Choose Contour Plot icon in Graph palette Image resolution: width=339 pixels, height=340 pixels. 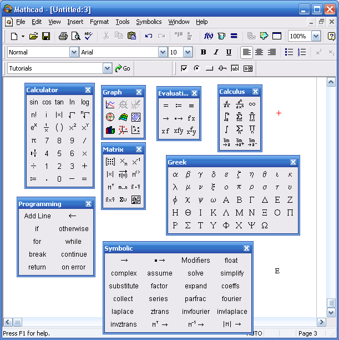point(136,117)
